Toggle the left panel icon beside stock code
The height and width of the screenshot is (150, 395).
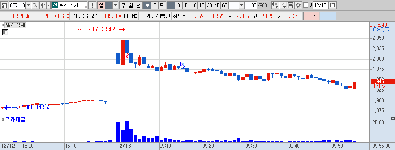point(5,5)
